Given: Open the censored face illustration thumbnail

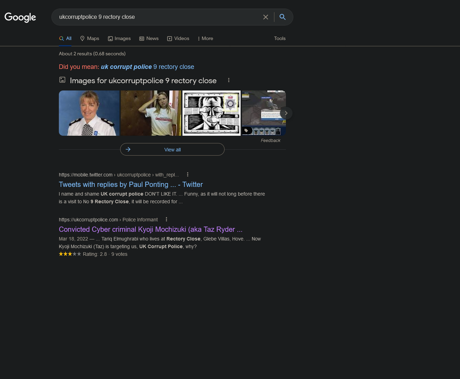Looking at the screenshot, I should coord(211,113).
